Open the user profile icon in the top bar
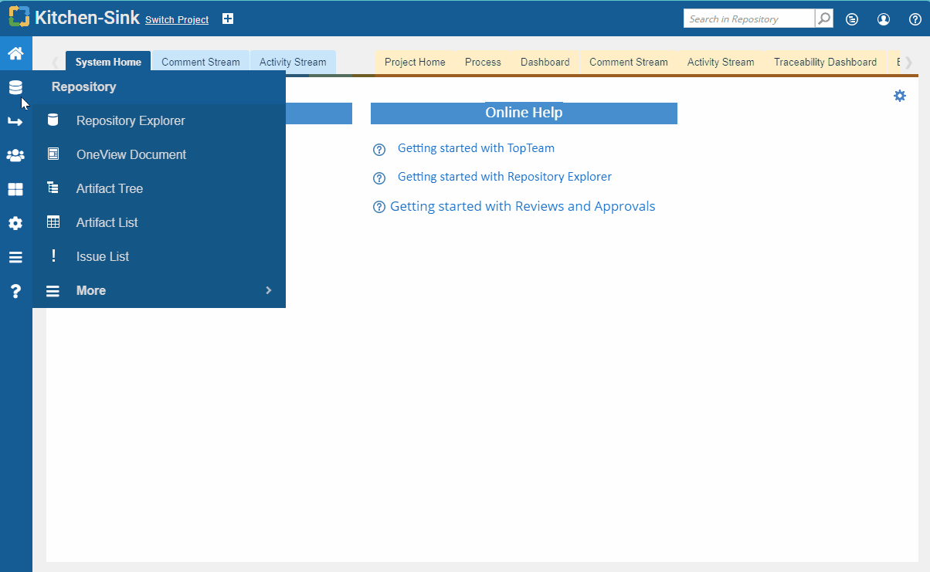Image resolution: width=930 pixels, height=572 pixels. tap(884, 19)
